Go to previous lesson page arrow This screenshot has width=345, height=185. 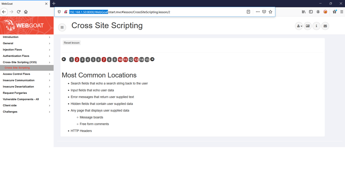64,59
